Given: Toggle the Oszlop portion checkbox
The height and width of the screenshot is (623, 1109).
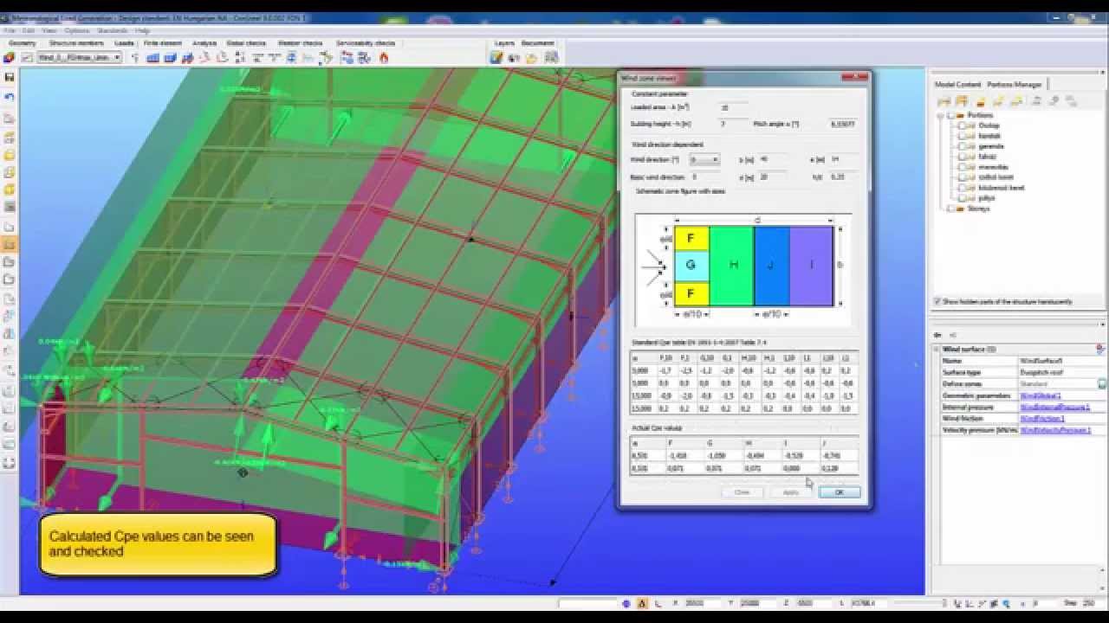Looking at the screenshot, I should point(961,125).
